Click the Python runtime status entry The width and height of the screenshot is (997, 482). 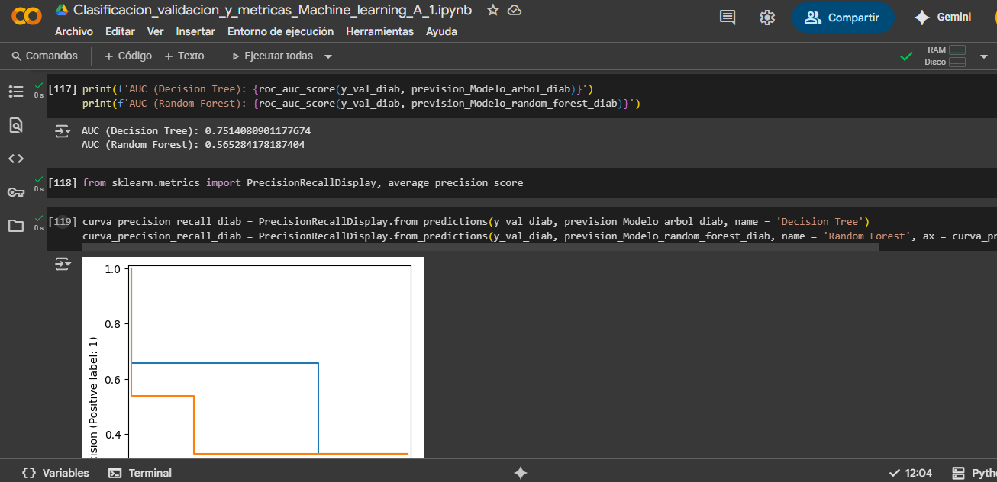974,473
